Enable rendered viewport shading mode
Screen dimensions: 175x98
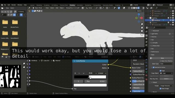tap(139, 8)
